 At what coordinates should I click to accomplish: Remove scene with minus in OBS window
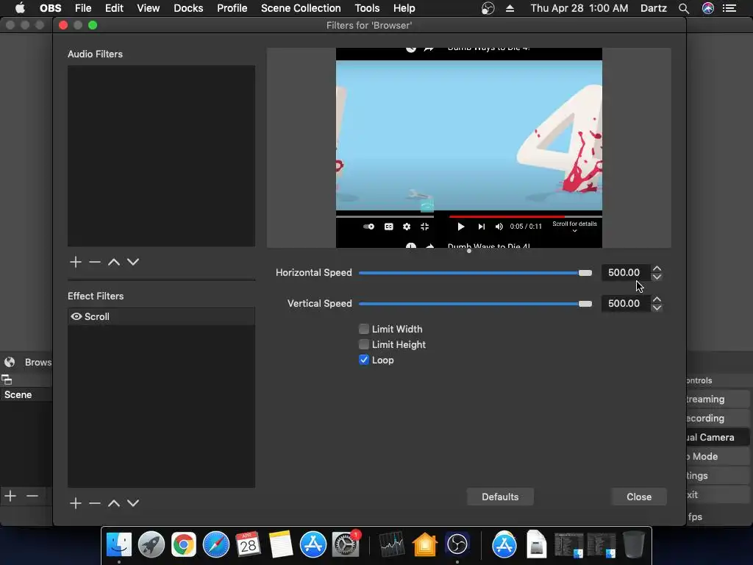32,495
